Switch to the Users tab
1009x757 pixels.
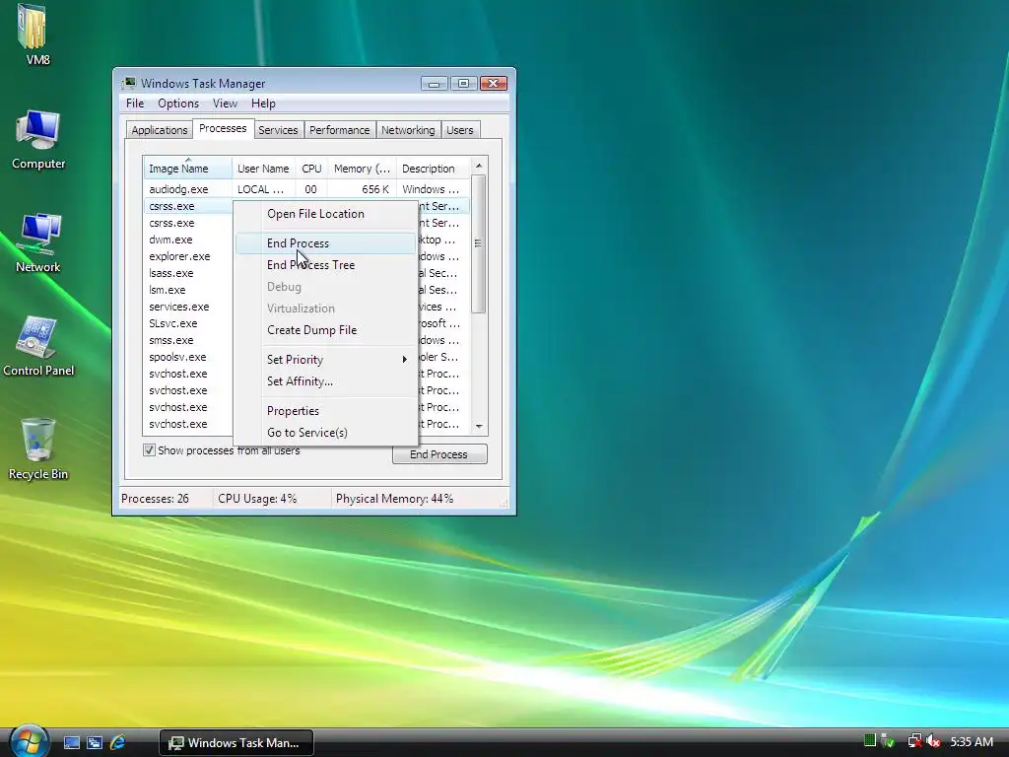pos(459,130)
